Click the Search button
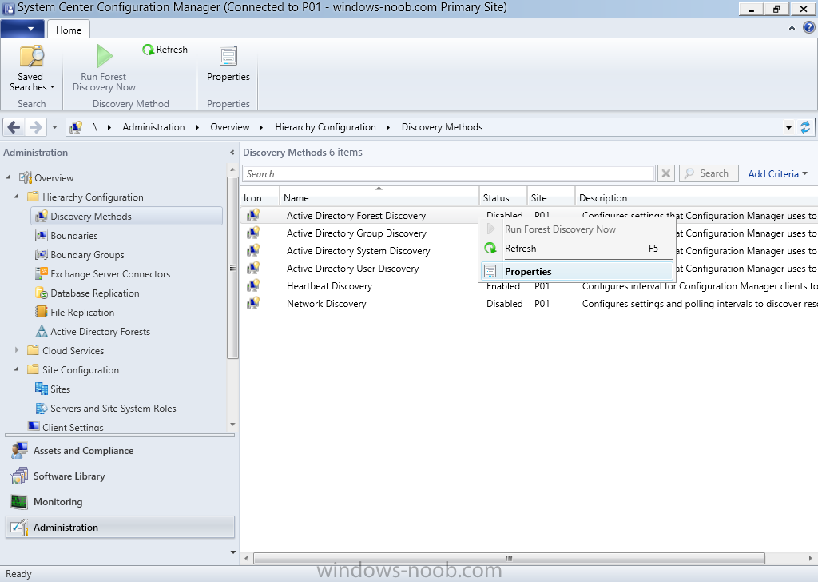 [709, 173]
